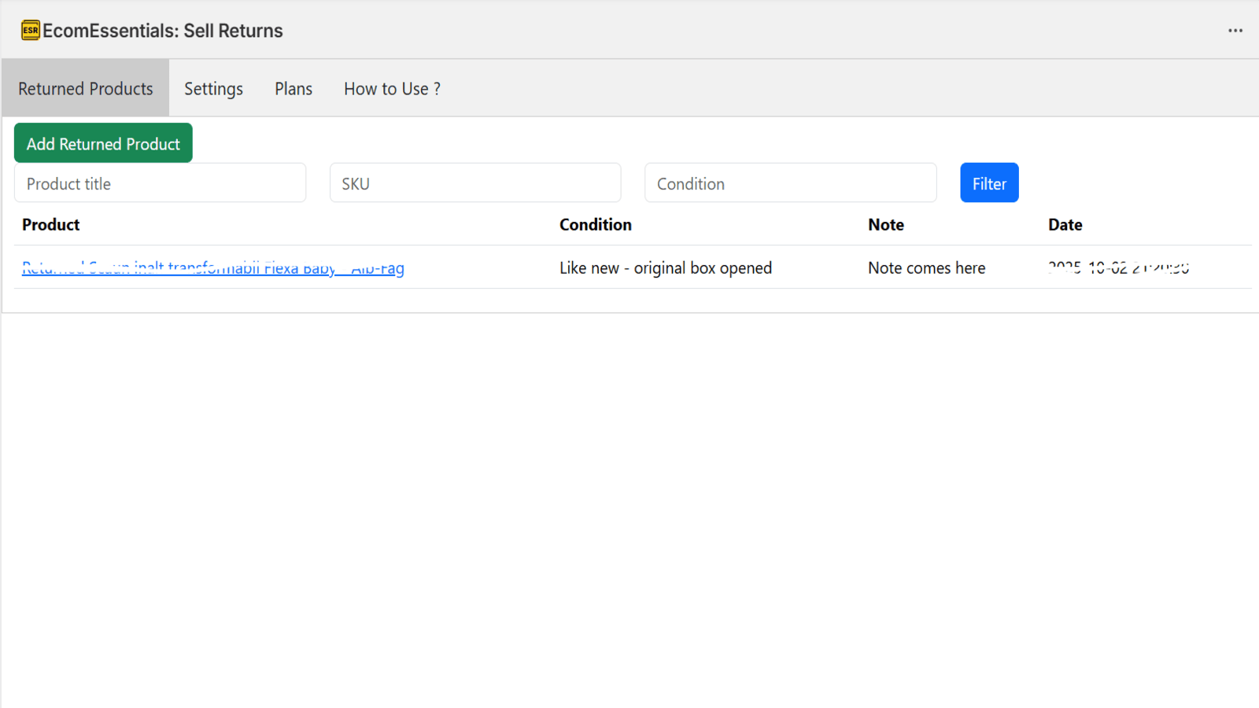Screen dimensions: 1259x708
Task: Open the three-dot more options menu
Action: pyautogui.click(x=1235, y=31)
